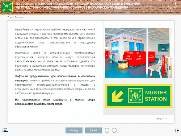Open the table of contents list icon
This screenshot has width=181, height=136.
tap(5, 130)
